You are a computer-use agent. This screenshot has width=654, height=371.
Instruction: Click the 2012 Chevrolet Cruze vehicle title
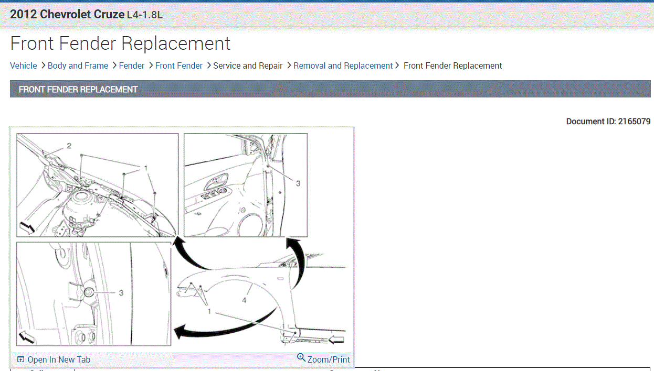67,14
